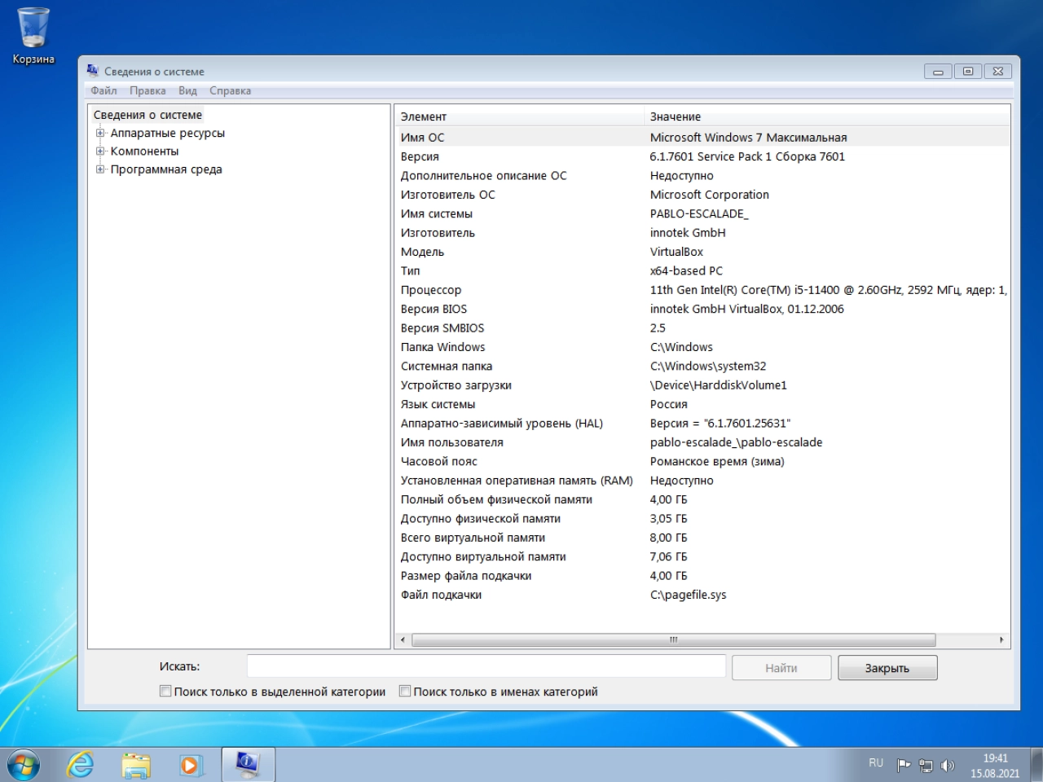Select the Модель row
The image size is (1043, 782).
click(x=702, y=252)
